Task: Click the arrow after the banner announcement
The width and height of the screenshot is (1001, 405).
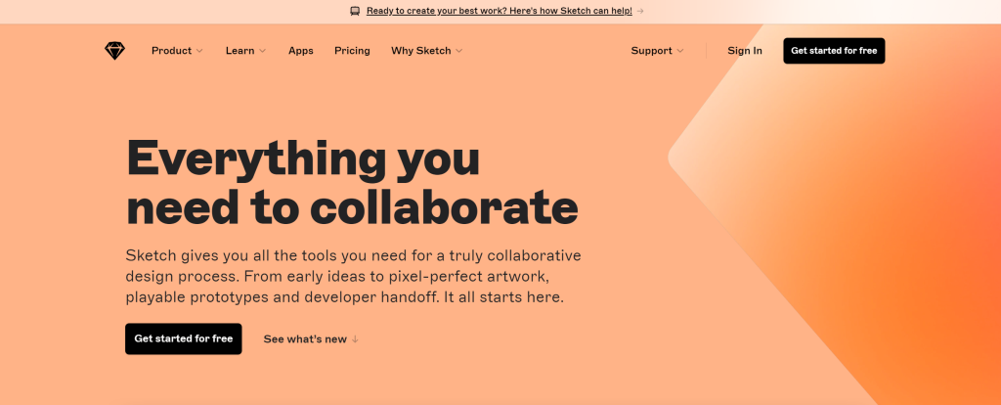Action: pyautogui.click(x=640, y=11)
